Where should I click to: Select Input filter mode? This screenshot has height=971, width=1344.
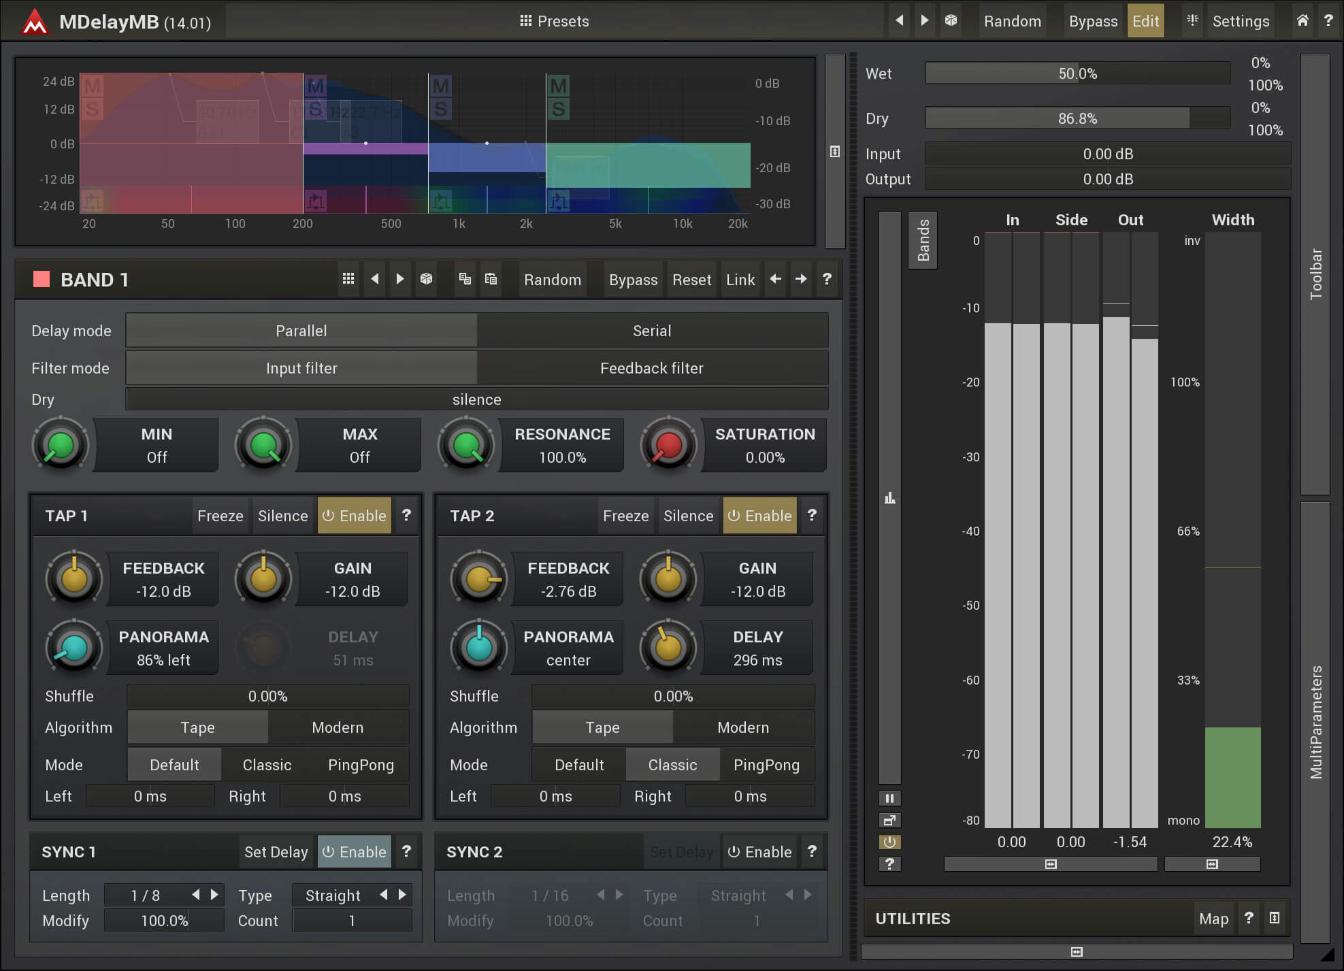click(301, 368)
